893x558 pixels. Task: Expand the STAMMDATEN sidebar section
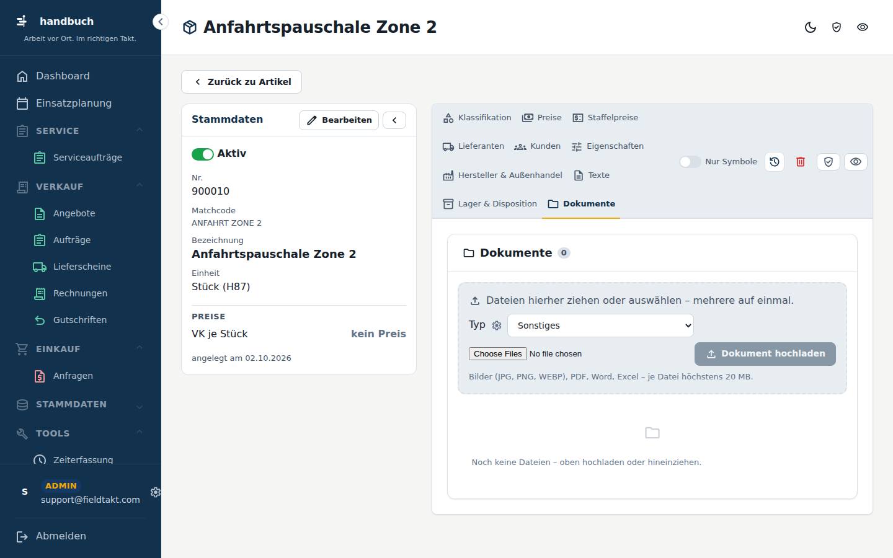pos(81,405)
